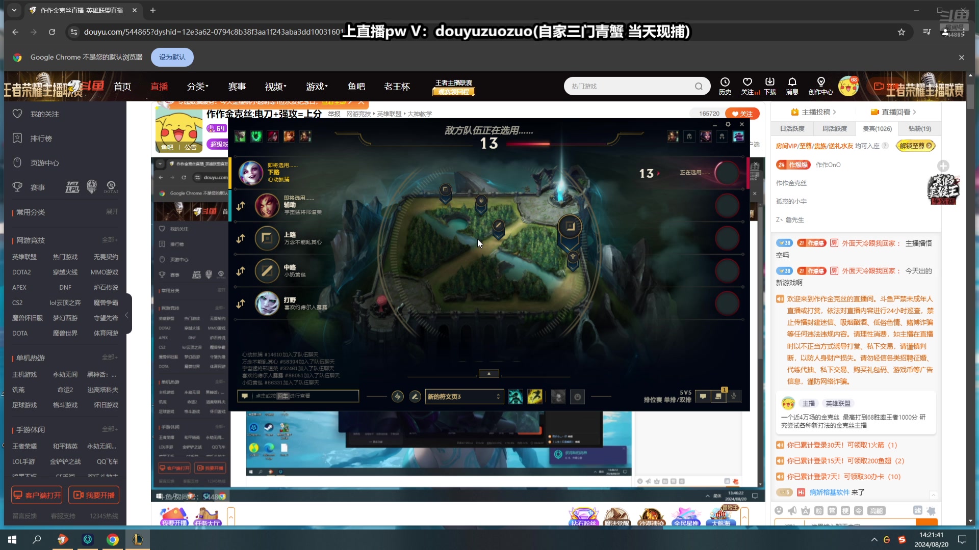979x550 pixels.
Task: Open the 老王杯 nav item
Action: coord(397,87)
